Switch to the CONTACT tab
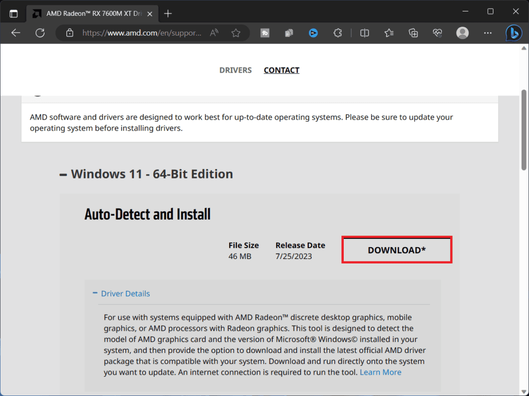Screen dimensions: 529x396 (281, 70)
